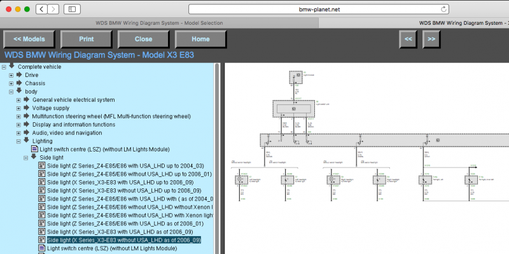Collapse the Lighting tree node
This screenshot has width=509, height=254.
18,141
